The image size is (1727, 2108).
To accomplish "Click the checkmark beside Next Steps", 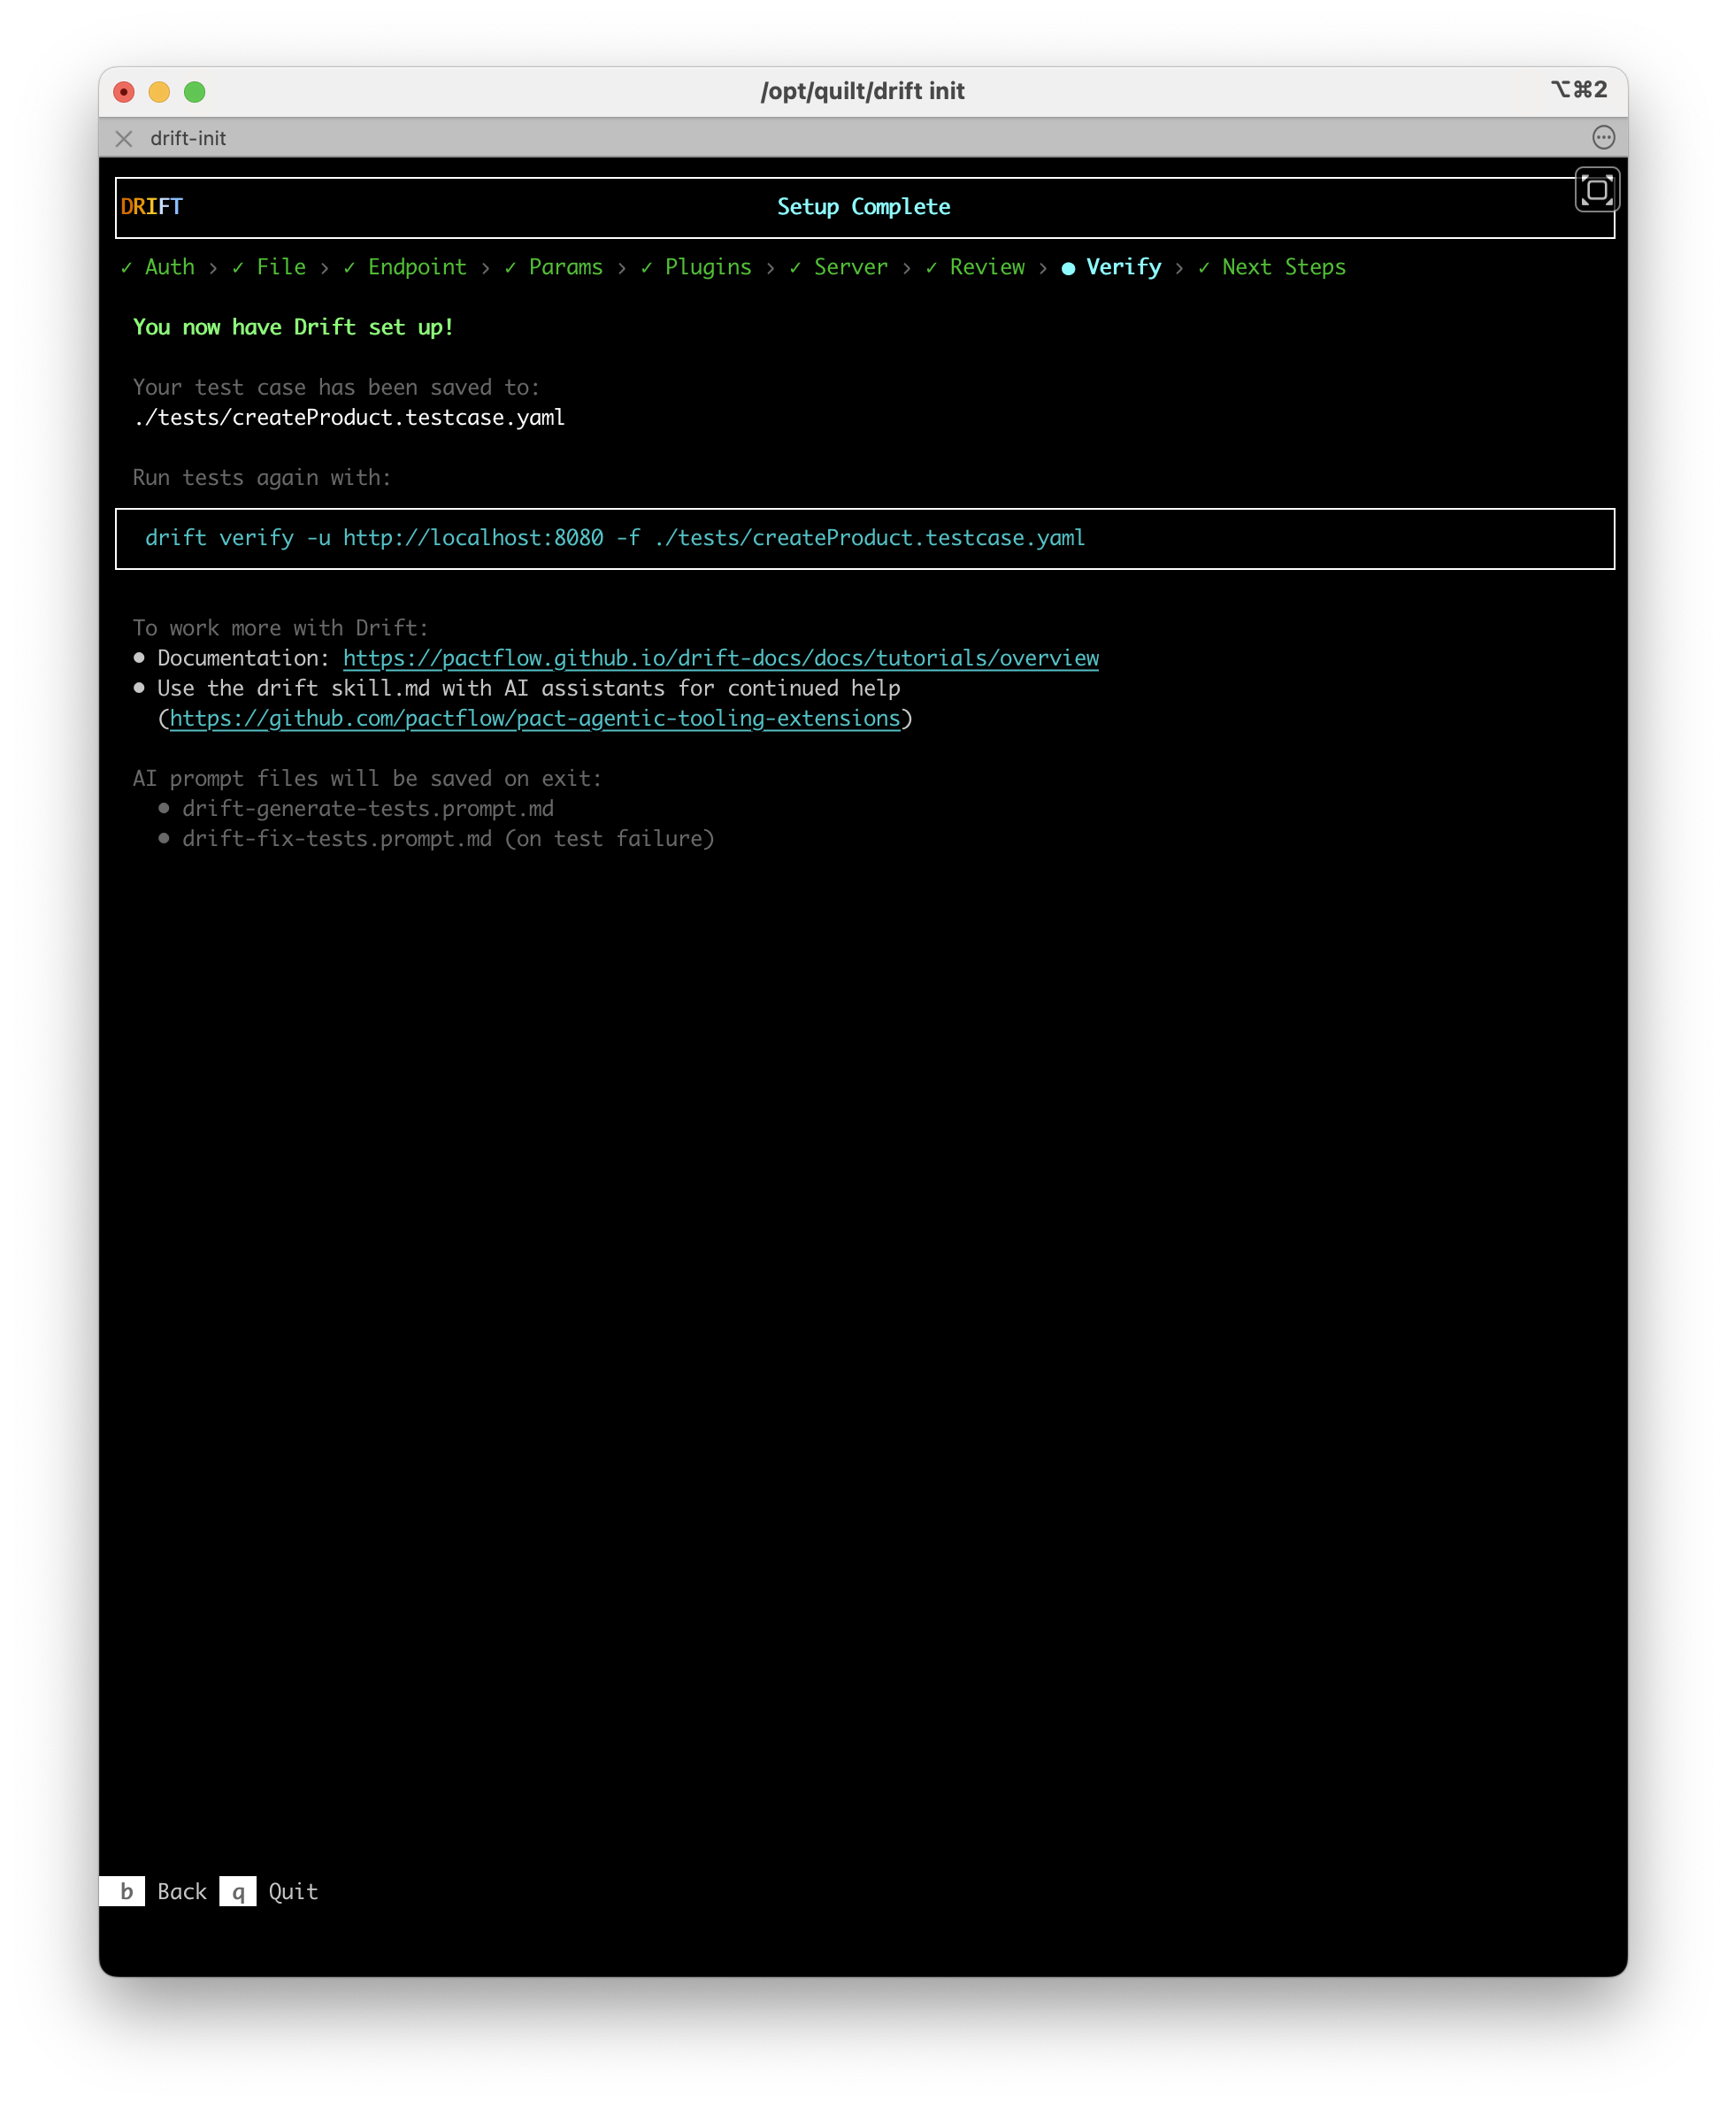I will [x=1204, y=267].
